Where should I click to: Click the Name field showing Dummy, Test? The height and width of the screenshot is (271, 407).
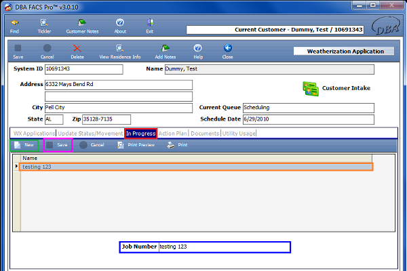click(269, 69)
